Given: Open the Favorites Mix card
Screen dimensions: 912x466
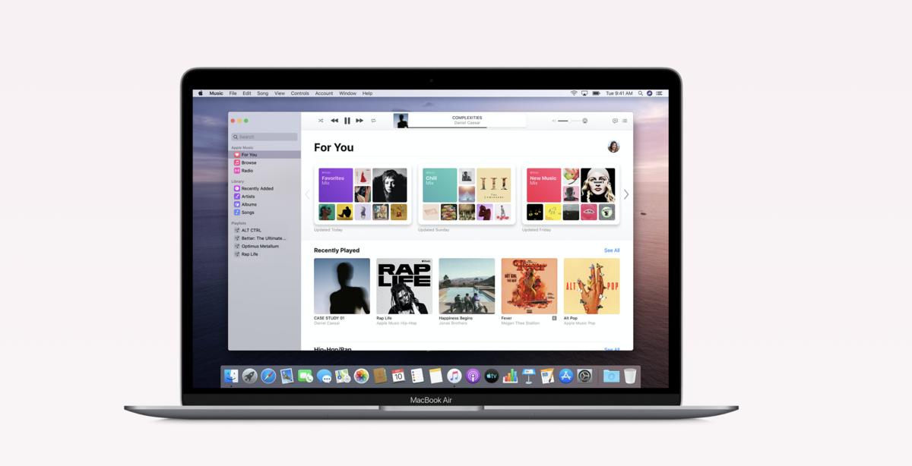Looking at the screenshot, I should tap(363, 194).
